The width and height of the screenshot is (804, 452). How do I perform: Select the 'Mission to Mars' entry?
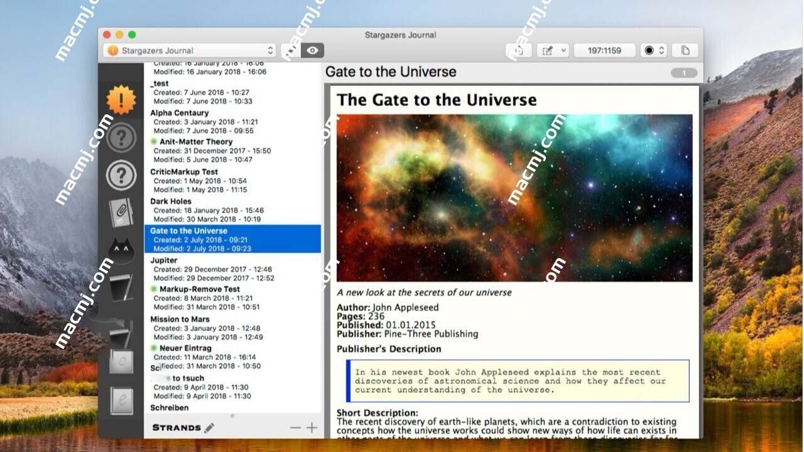pyautogui.click(x=232, y=328)
